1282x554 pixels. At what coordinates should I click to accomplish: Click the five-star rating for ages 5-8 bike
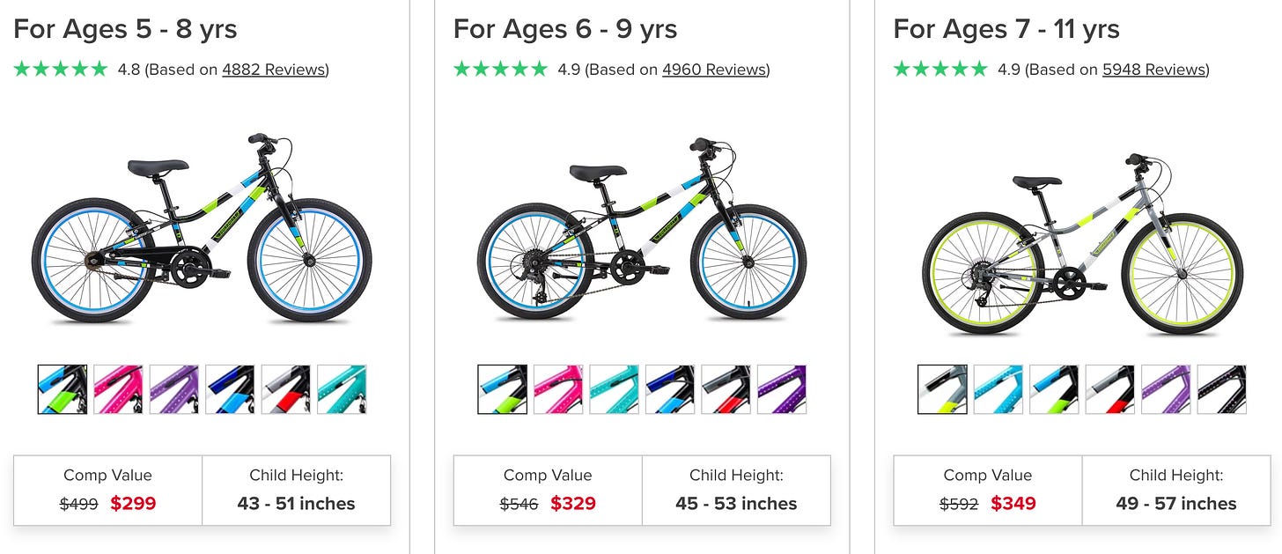point(59,68)
